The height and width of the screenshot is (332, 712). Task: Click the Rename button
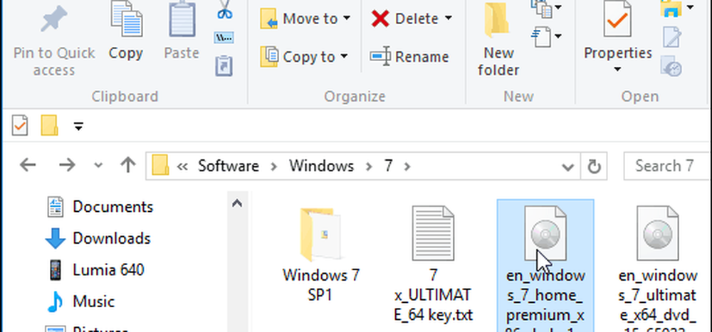coord(410,57)
